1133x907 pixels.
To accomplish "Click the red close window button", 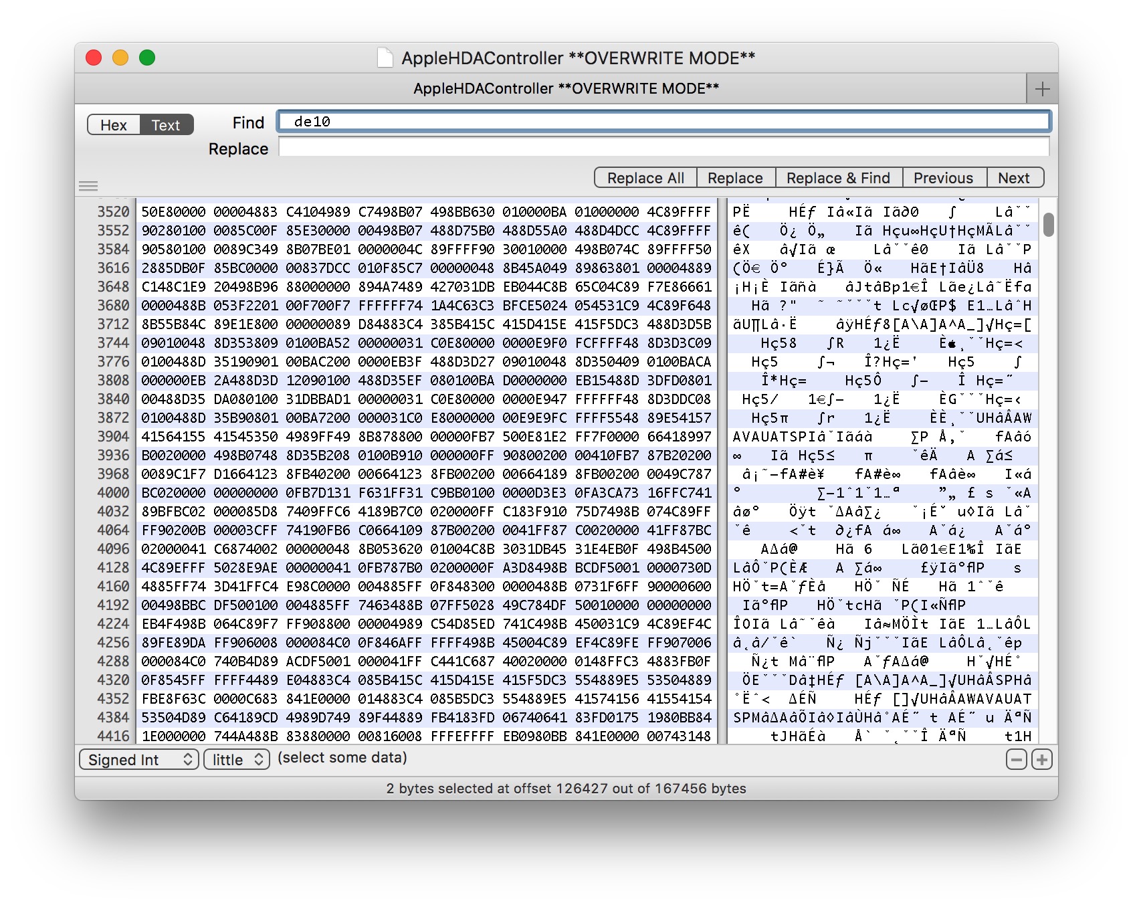I will [x=94, y=58].
